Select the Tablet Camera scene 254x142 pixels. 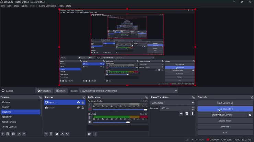20,122
